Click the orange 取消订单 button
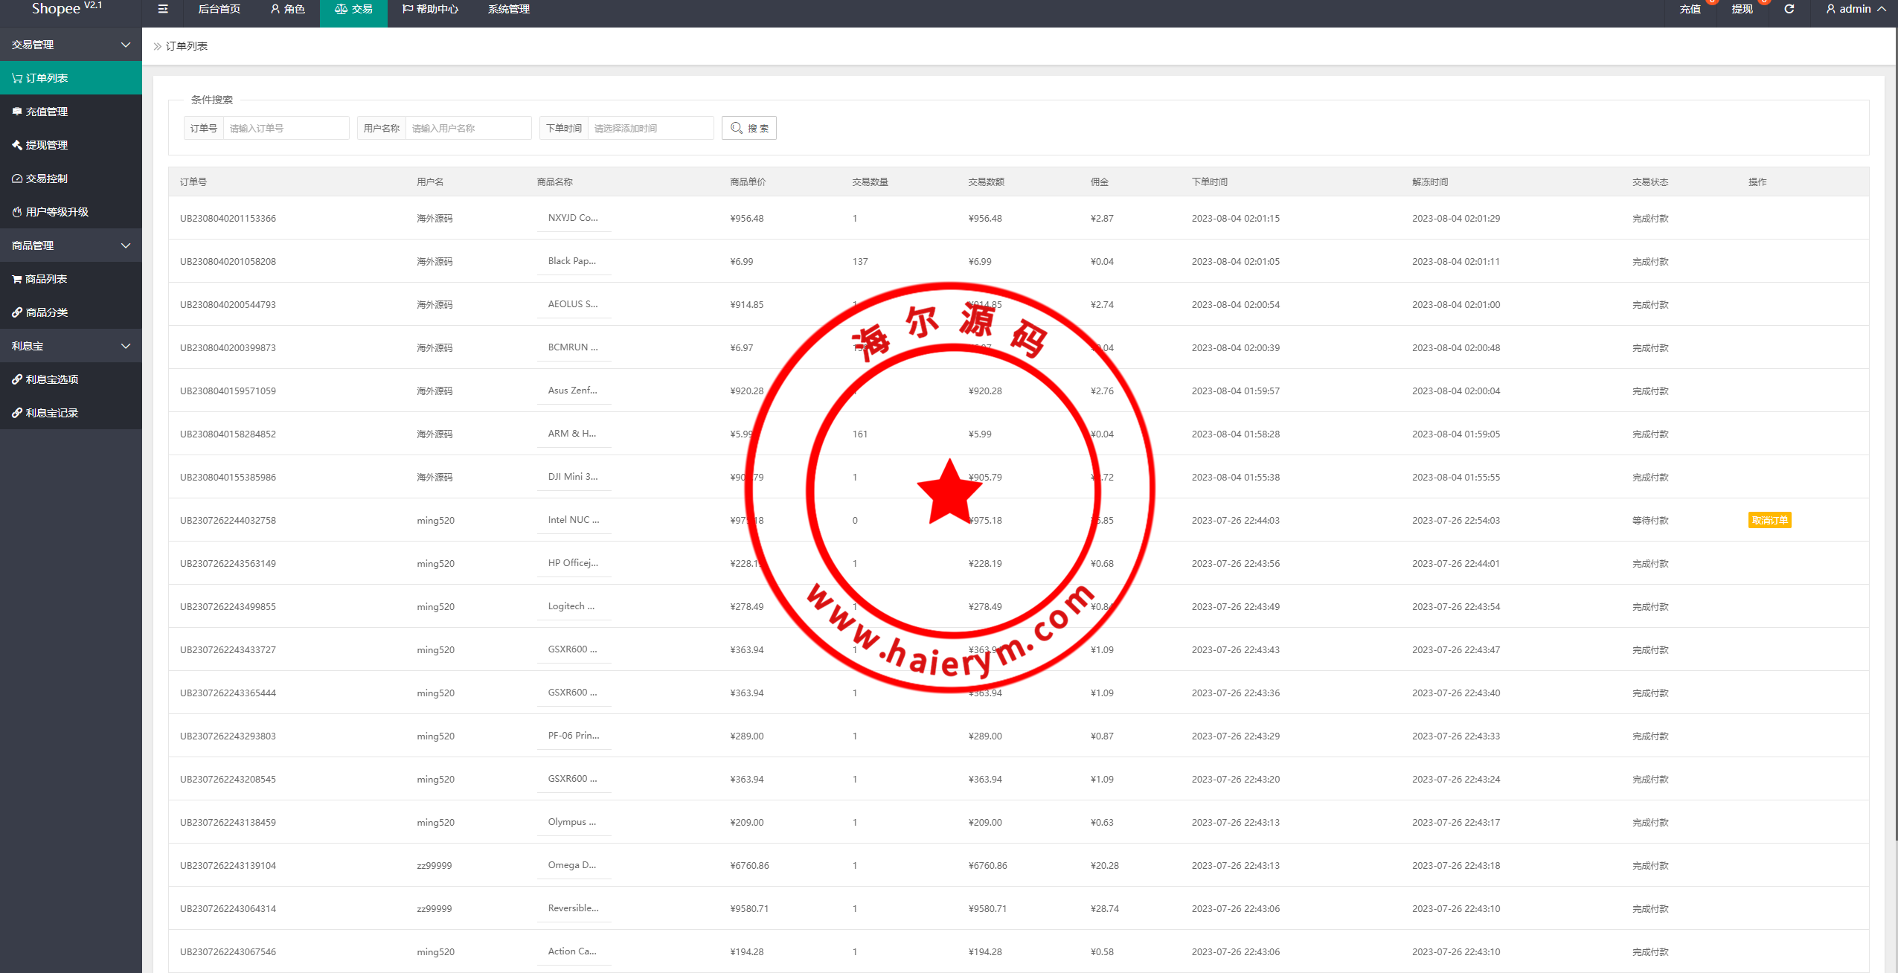 point(1769,521)
